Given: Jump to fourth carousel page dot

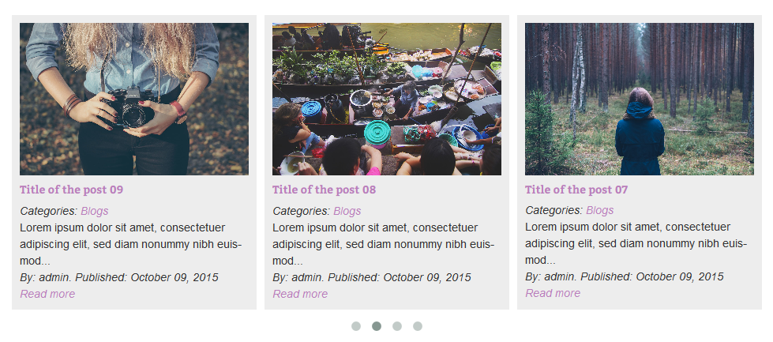Looking at the screenshot, I should [x=418, y=326].
